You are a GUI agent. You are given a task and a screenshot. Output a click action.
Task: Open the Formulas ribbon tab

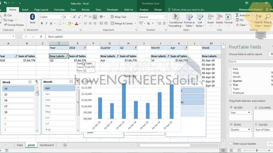(x=59, y=9)
